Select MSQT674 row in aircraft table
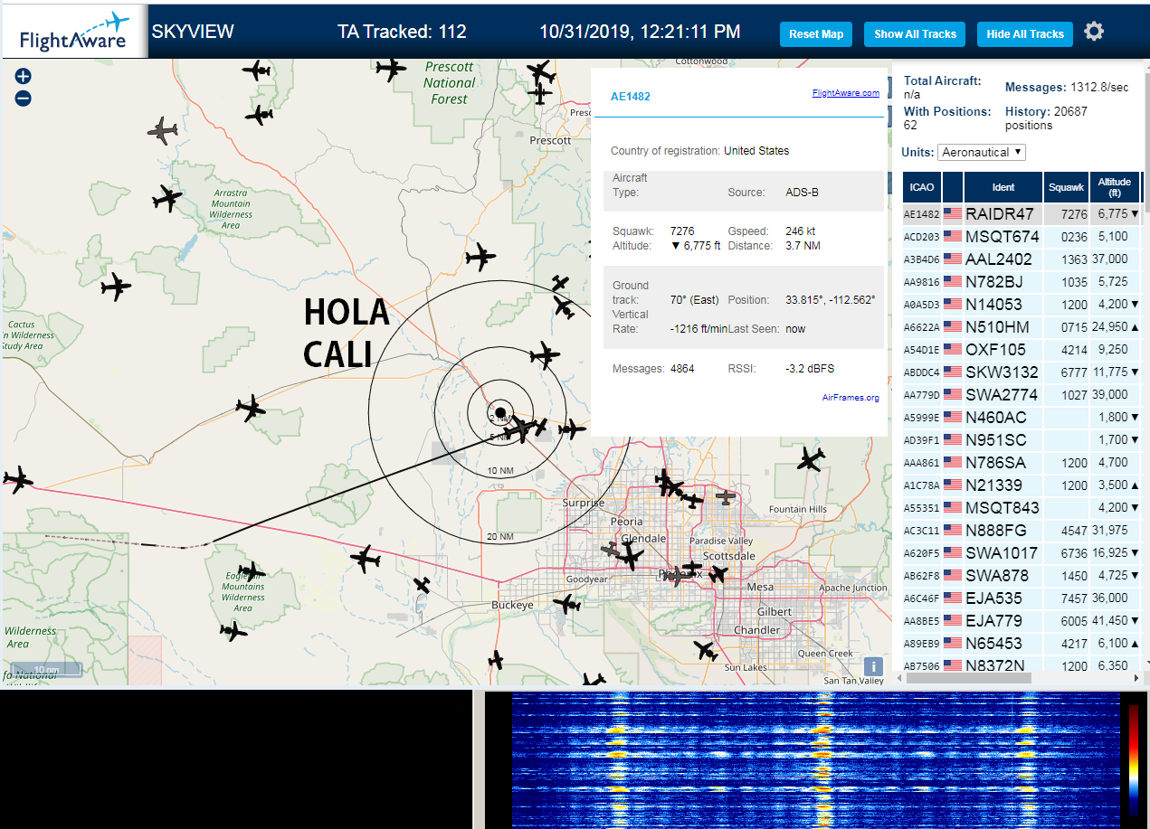Image resolution: width=1150 pixels, height=829 pixels. click(x=1022, y=237)
